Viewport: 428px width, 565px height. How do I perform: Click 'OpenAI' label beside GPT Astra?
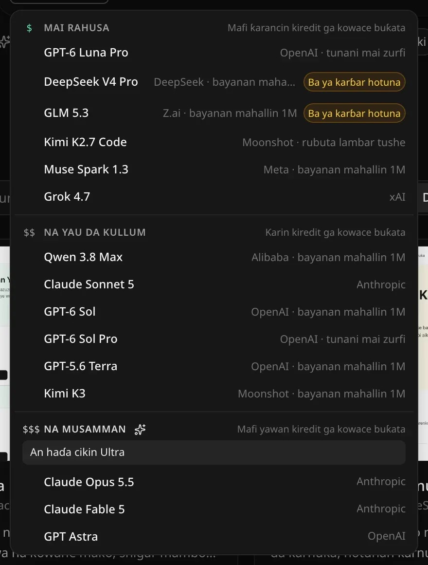pos(386,536)
